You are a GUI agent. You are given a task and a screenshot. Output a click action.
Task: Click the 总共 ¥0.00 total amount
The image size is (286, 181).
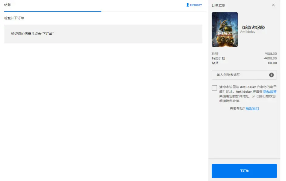(272, 63)
